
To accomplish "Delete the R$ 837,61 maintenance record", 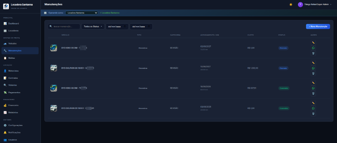I will [313, 93].
